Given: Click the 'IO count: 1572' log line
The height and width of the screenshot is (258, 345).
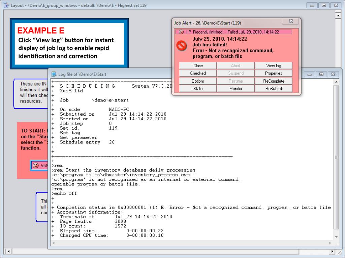Looking at the screenshot, I should (x=93, y=226).
